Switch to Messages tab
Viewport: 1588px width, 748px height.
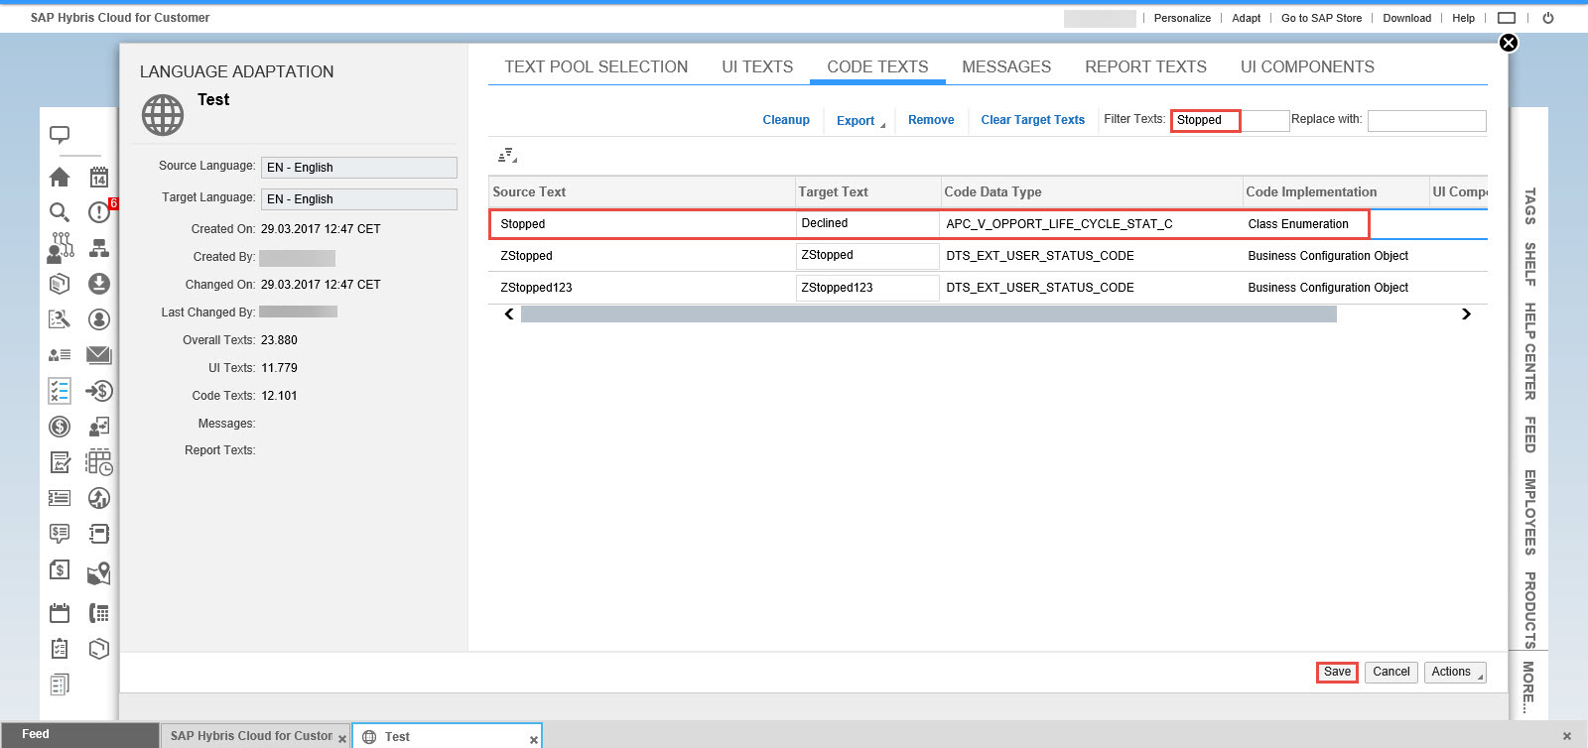[1006, 67]
